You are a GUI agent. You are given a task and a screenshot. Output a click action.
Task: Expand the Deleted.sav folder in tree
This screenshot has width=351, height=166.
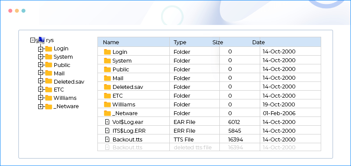coord(40,81)
